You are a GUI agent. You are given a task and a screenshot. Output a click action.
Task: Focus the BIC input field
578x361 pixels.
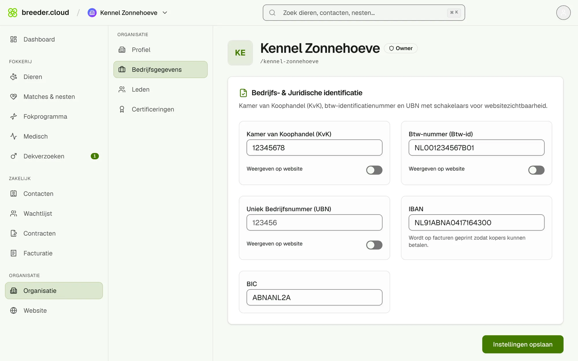click(x=314, y=297)
